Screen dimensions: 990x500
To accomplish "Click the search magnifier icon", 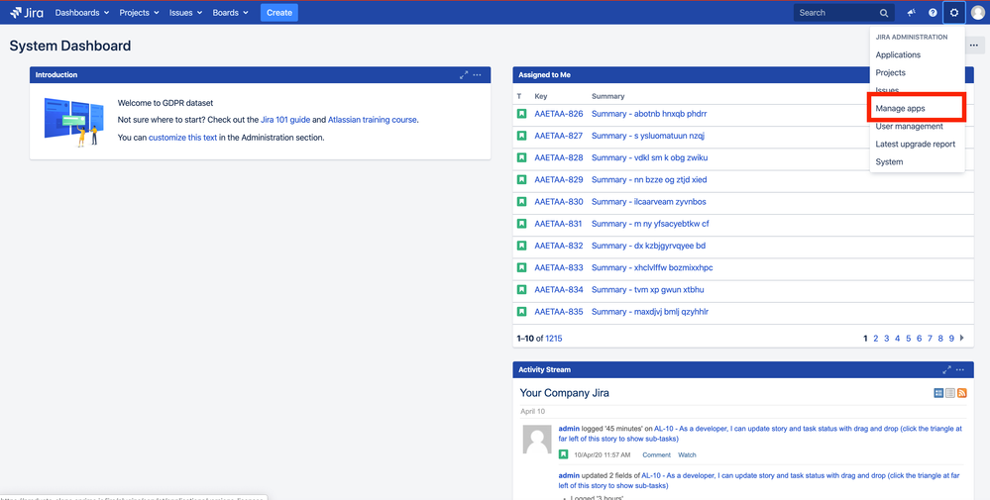I will (884, 13).
